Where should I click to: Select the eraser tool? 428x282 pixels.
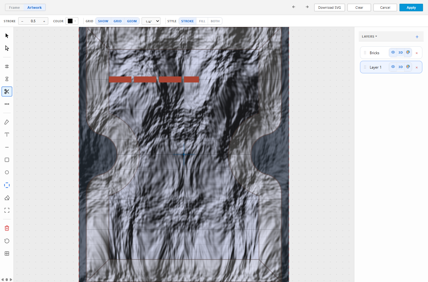click(x=7, y=198)
